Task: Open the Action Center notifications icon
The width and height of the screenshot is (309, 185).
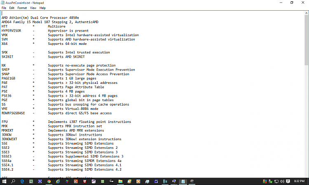Action: pyautogui.click(x=288, y=181)
